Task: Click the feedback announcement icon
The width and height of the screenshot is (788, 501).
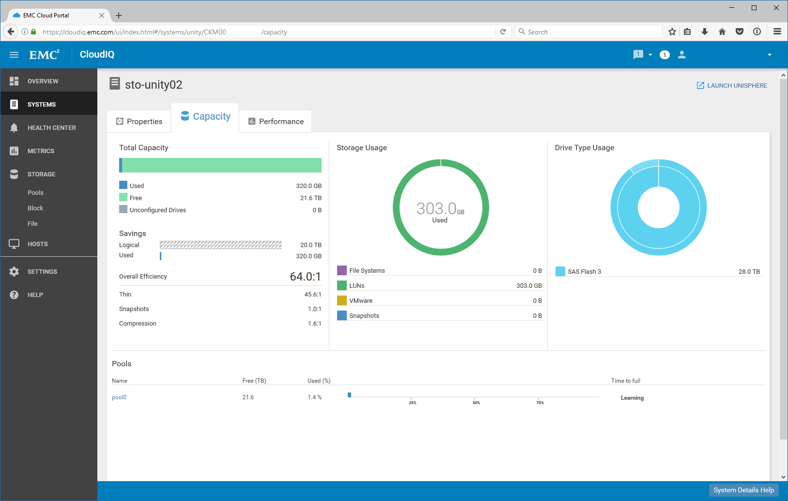Action: (x=638, y=55)
